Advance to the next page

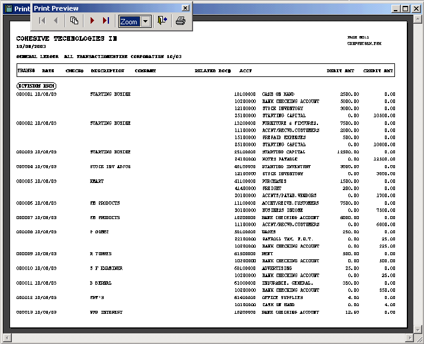[x=92, y=21]
